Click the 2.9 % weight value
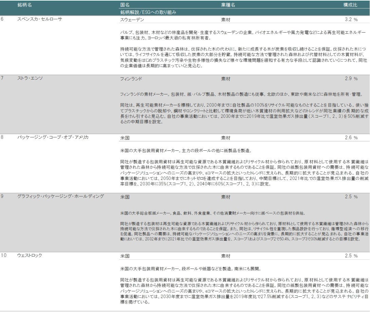 click(x=351, y=79)
